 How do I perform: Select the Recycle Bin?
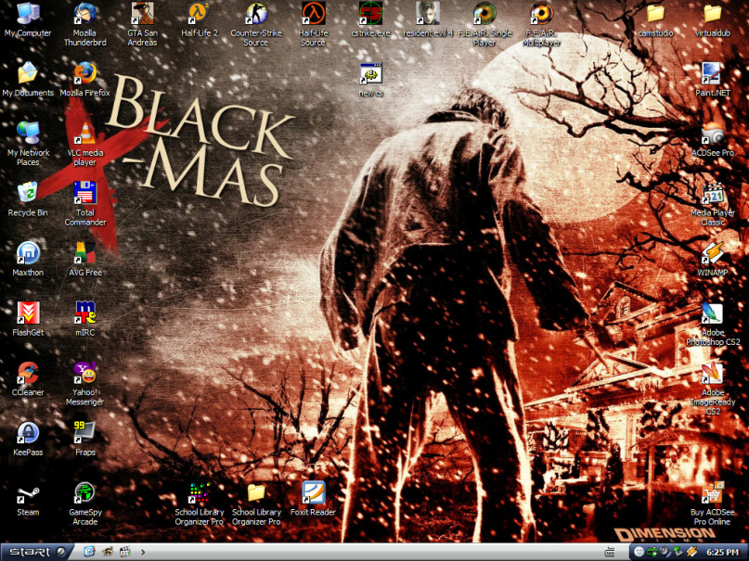point(28,199)
